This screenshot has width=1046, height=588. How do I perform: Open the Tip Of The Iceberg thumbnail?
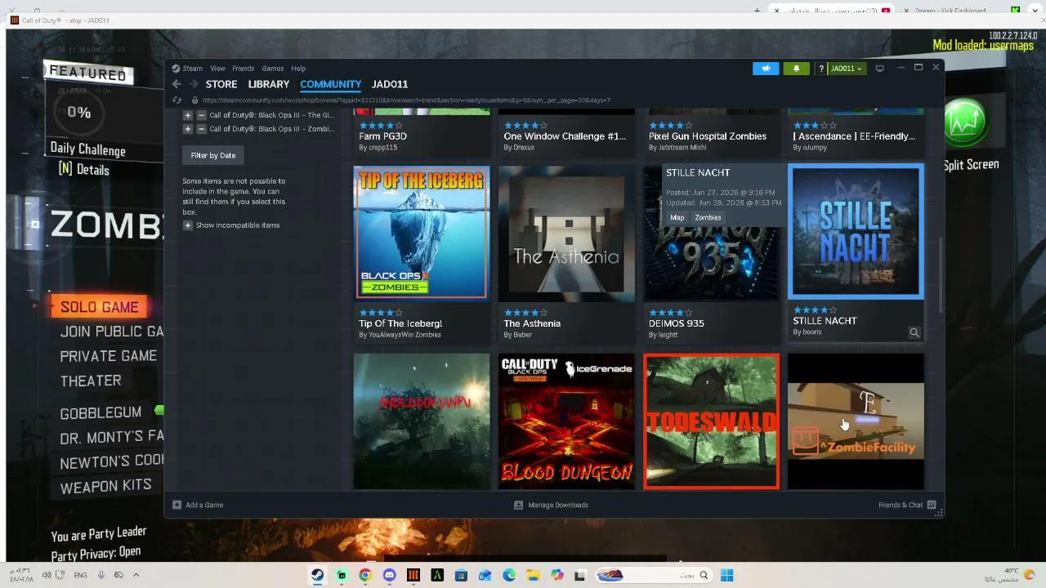(422, 233)
